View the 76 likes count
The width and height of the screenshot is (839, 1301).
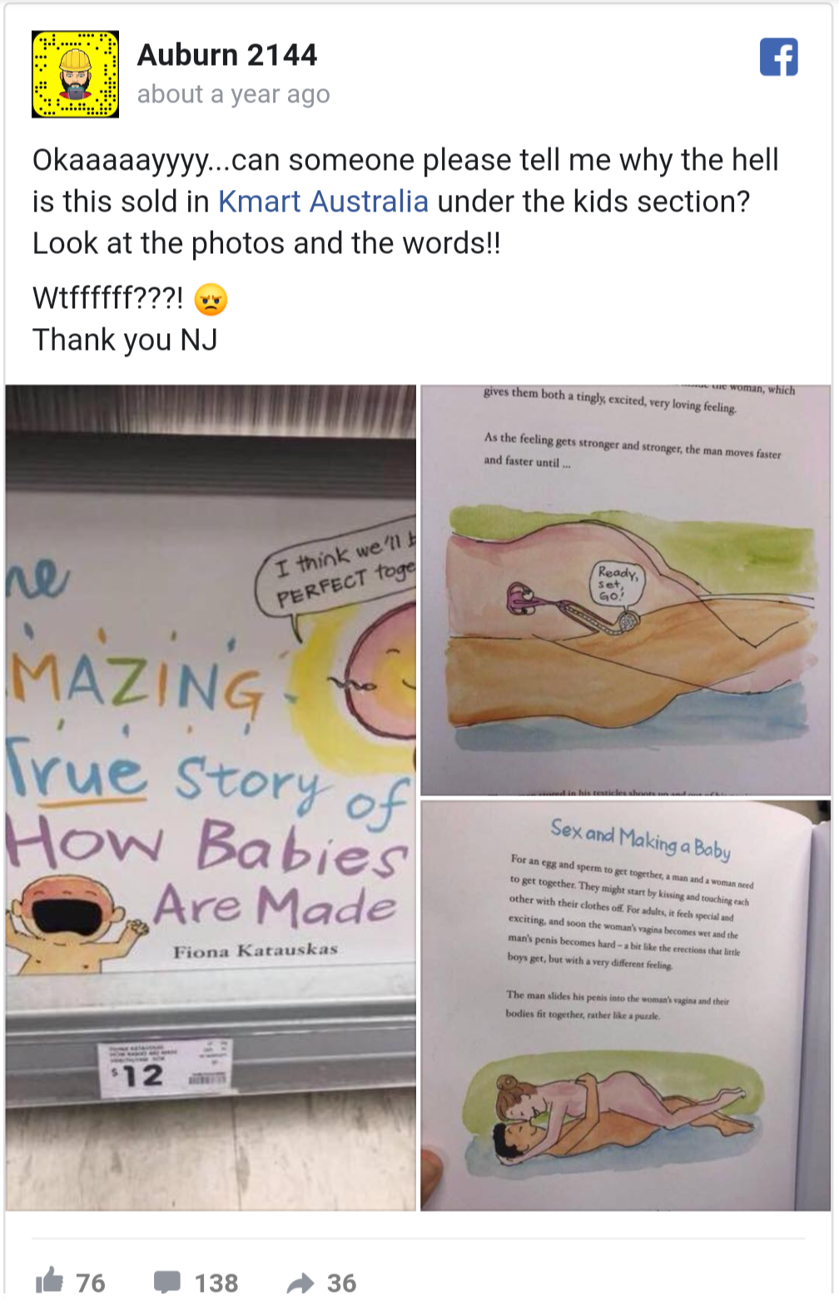click(x=91, y=1283)
